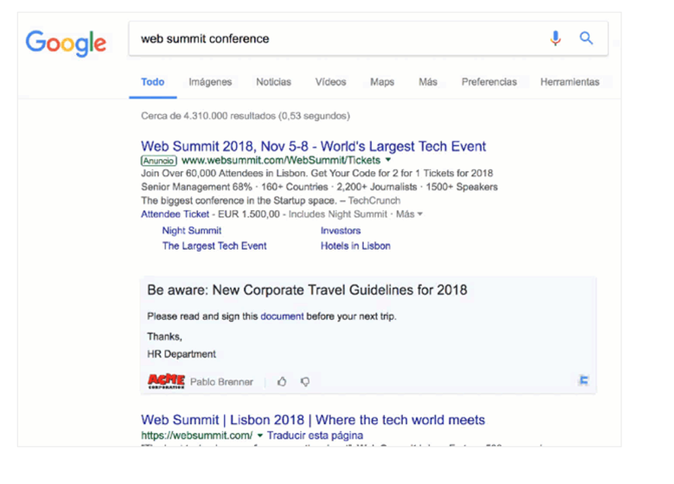
Task: Expand the Más arrow after Night Summit
Action: (420, 214)
